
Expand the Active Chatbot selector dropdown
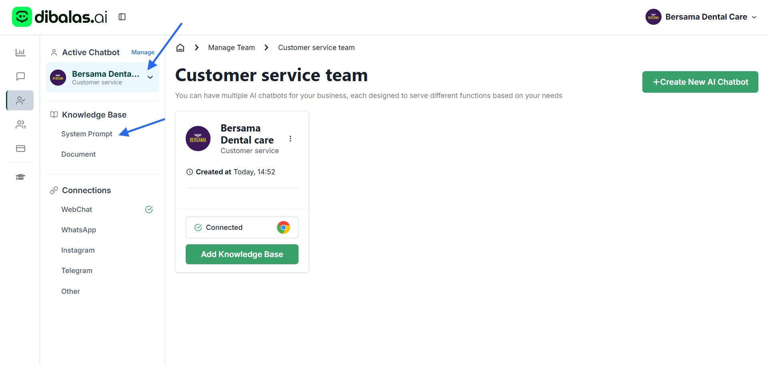point(150,78)
